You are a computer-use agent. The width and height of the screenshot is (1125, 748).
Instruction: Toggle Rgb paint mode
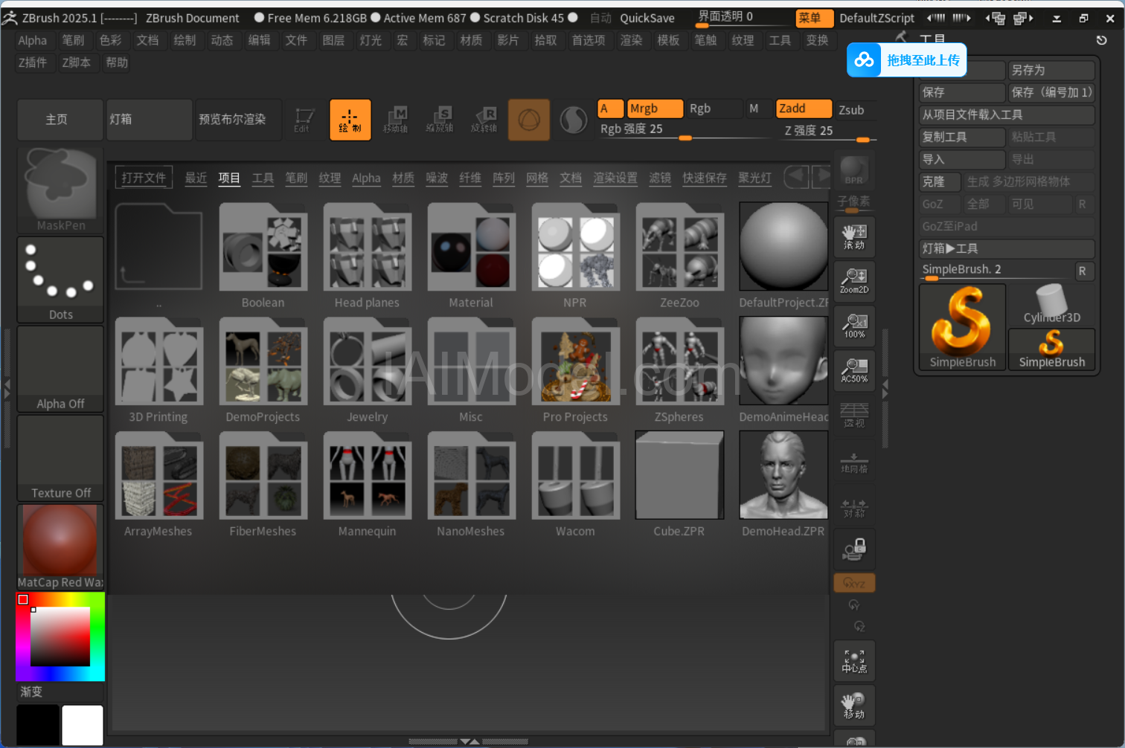[714, 109]
